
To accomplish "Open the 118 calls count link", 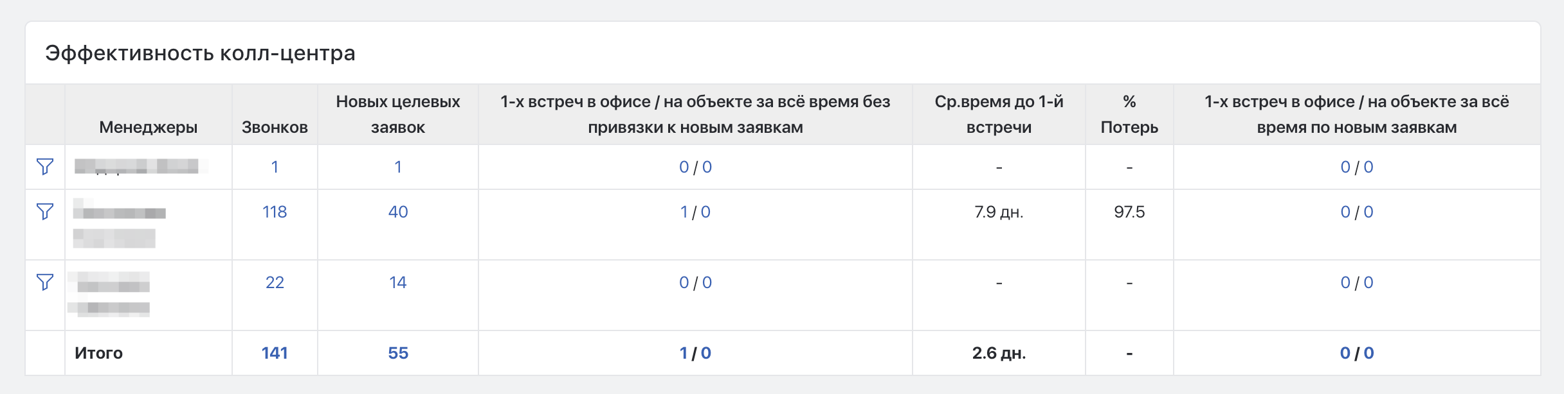I will tap(275, 212).
